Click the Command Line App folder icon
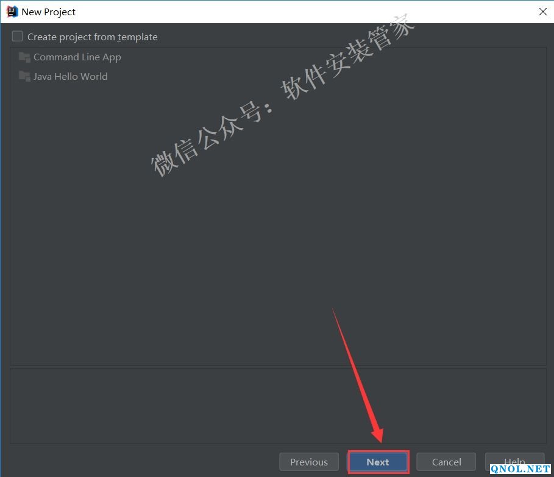The height and width of the screenshot is (477, 554). point(24,57)
